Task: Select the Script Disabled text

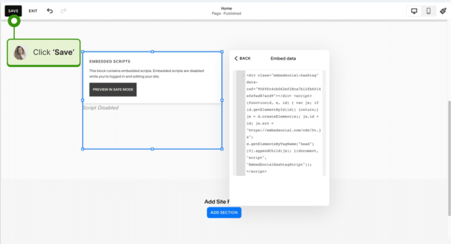Action: (x=100, y=108)
